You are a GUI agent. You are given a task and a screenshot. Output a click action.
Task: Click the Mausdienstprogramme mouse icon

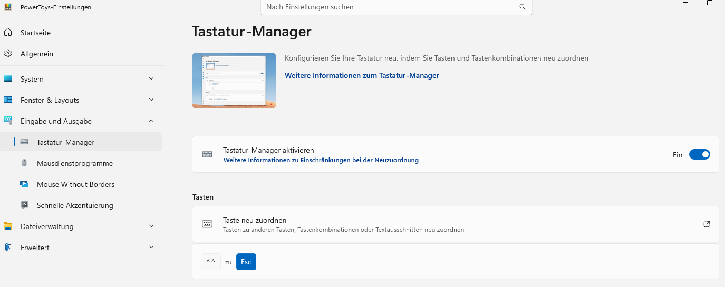(24, 163)
